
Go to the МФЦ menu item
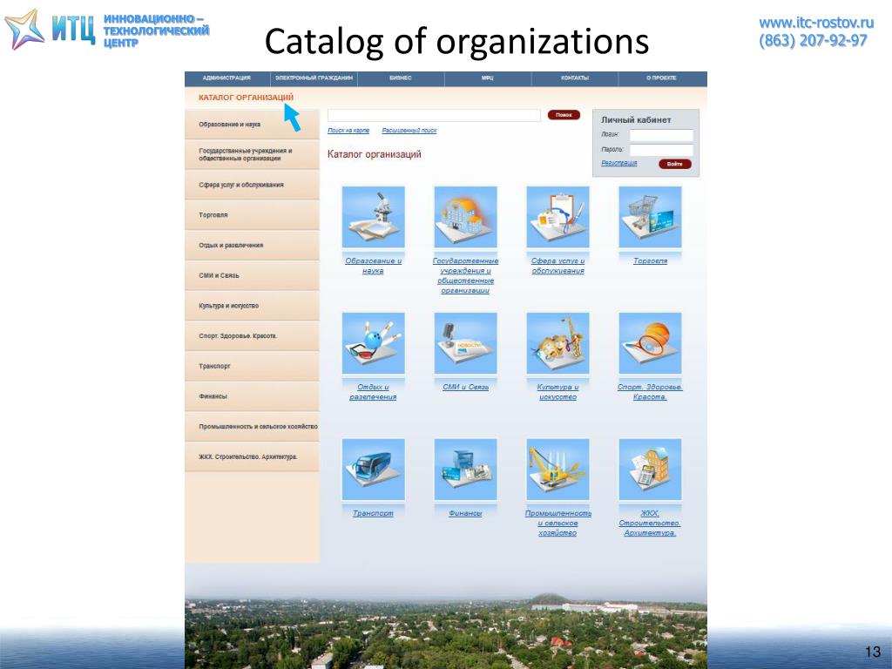[488, 78]
